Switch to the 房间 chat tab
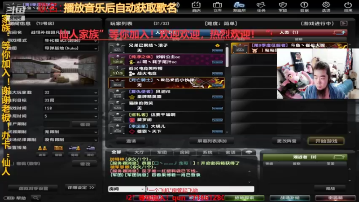359x202 pixels. click(185, 152)
